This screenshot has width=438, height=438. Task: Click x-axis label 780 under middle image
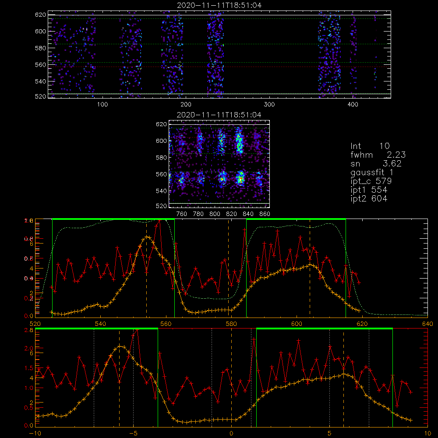coord(198,214)
